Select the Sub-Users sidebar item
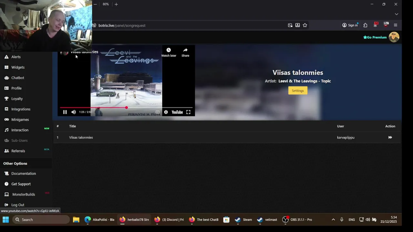413x232 pixels. 19,140
